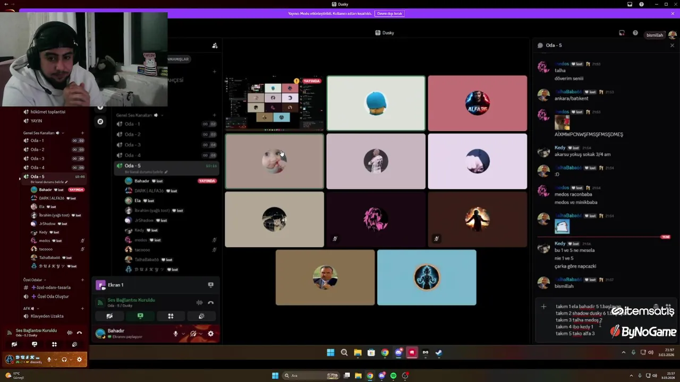Toggle microphone mute in outer user panel
Screen dimensions: 680x382
tap(49, 359)
